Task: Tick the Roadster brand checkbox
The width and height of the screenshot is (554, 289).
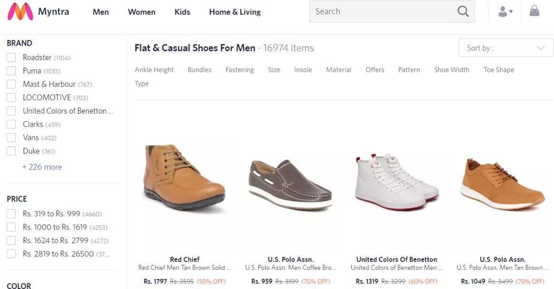Action: [11, 58]
